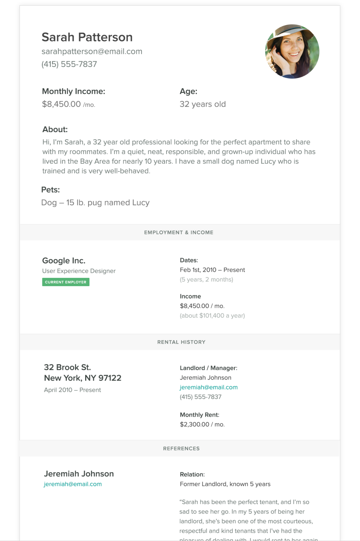Click landlord's jeremiah@email.com link in Rental History

point(208,387)
